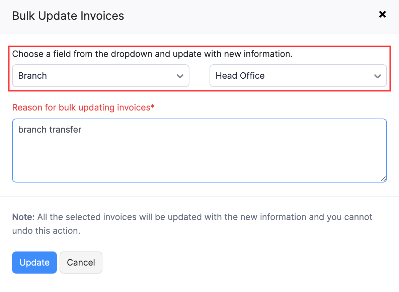Viewport: 399px width, 292px height.
Task: Click the chevron arrow beside Branch
Action: coord(180,76)
